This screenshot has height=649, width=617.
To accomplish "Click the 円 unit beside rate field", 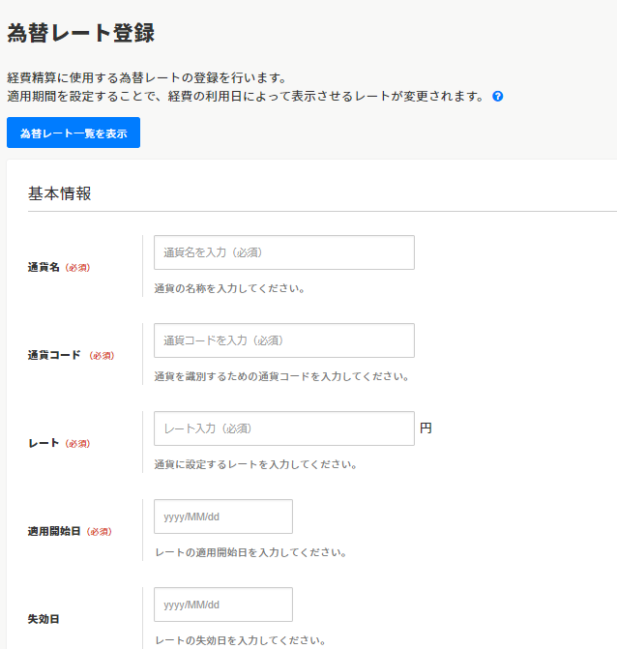I will [x=426, y=428].
